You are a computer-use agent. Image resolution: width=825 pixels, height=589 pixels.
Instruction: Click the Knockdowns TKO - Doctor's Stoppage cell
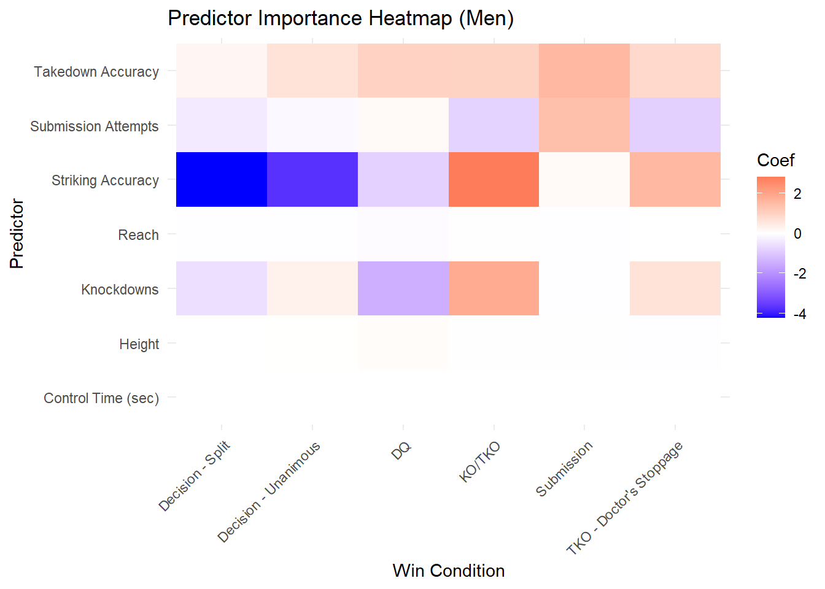[675, 288]
